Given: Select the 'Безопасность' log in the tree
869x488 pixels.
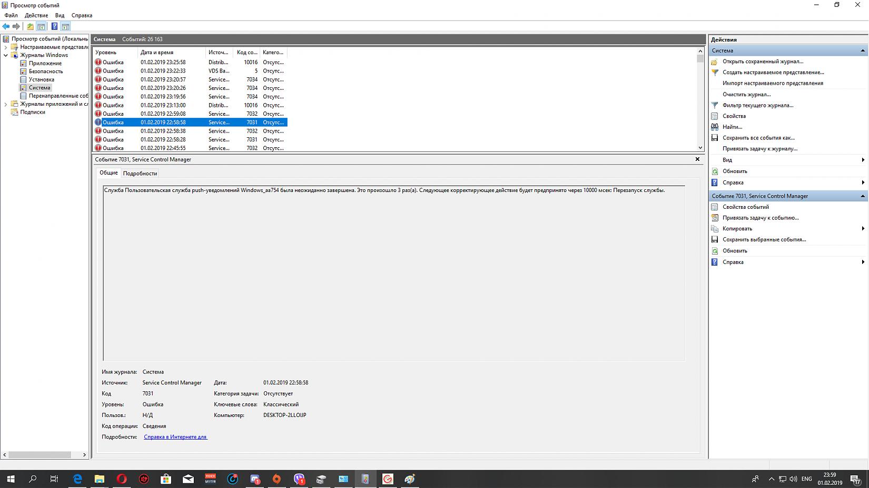Looking at the screenshot, I should [x=45, y=72].
